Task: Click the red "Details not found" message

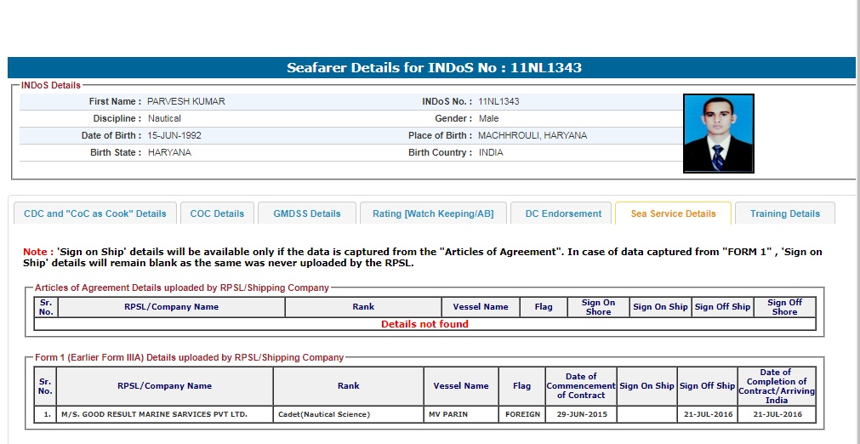Action: pyautogui.click(x=424, y=324)
